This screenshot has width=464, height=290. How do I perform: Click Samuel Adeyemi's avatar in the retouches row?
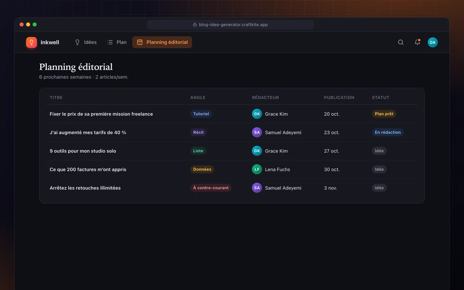point(257,188)
